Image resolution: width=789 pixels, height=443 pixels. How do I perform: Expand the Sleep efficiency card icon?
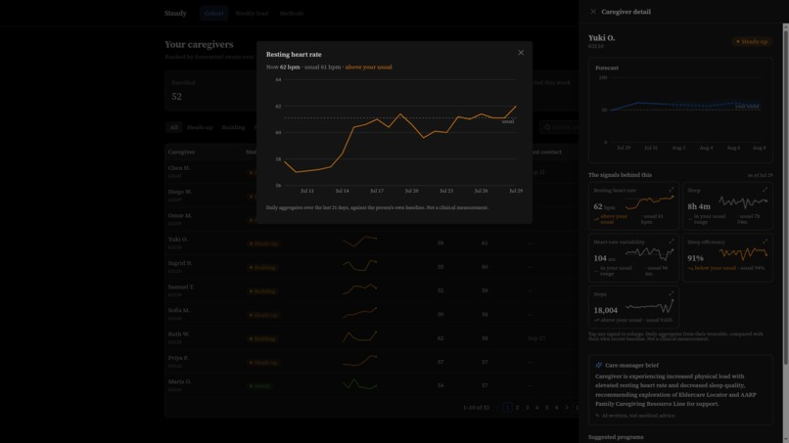coord(765,242)
